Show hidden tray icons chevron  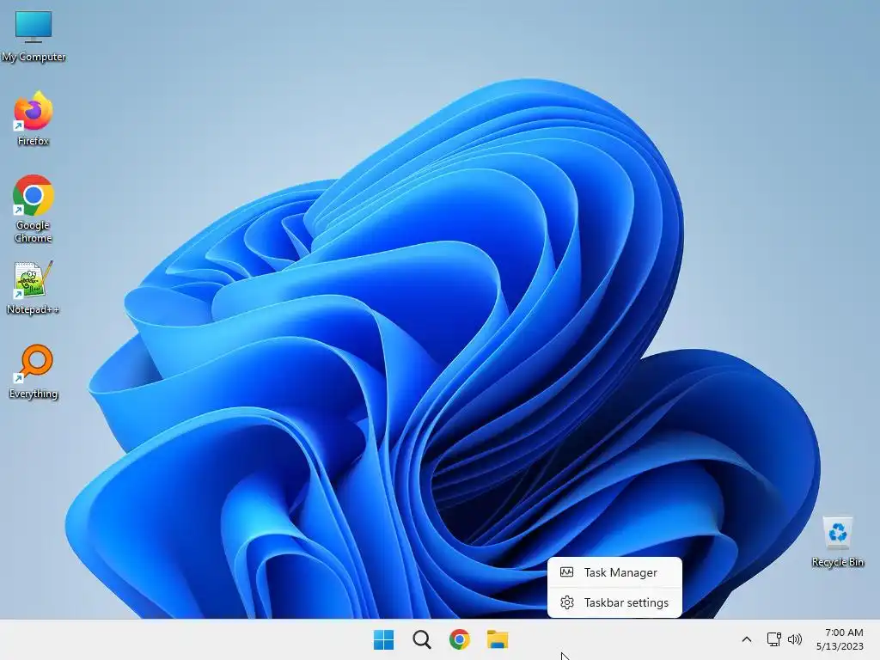747,639
